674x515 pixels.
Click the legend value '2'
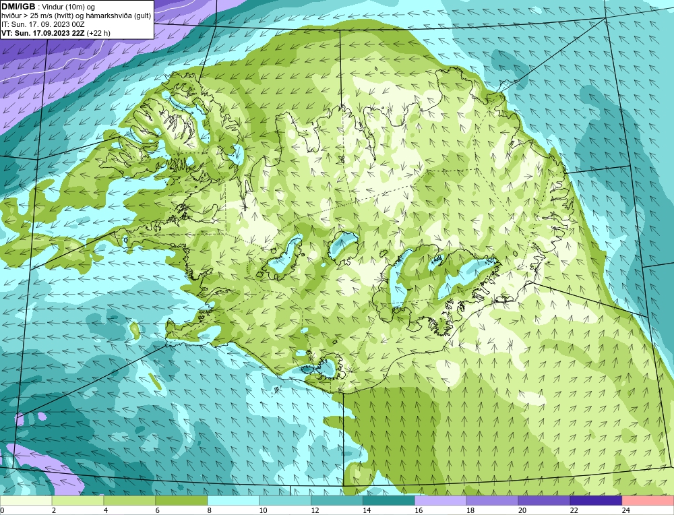coord(54,510)
